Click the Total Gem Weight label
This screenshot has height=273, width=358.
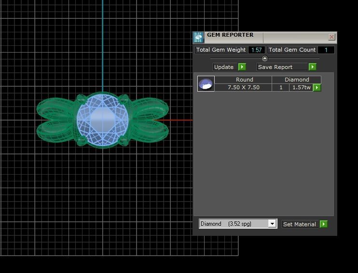point(221,50)
